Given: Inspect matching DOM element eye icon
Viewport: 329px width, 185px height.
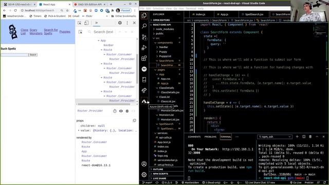Looking at the screenshot, I should coord(121,111).
